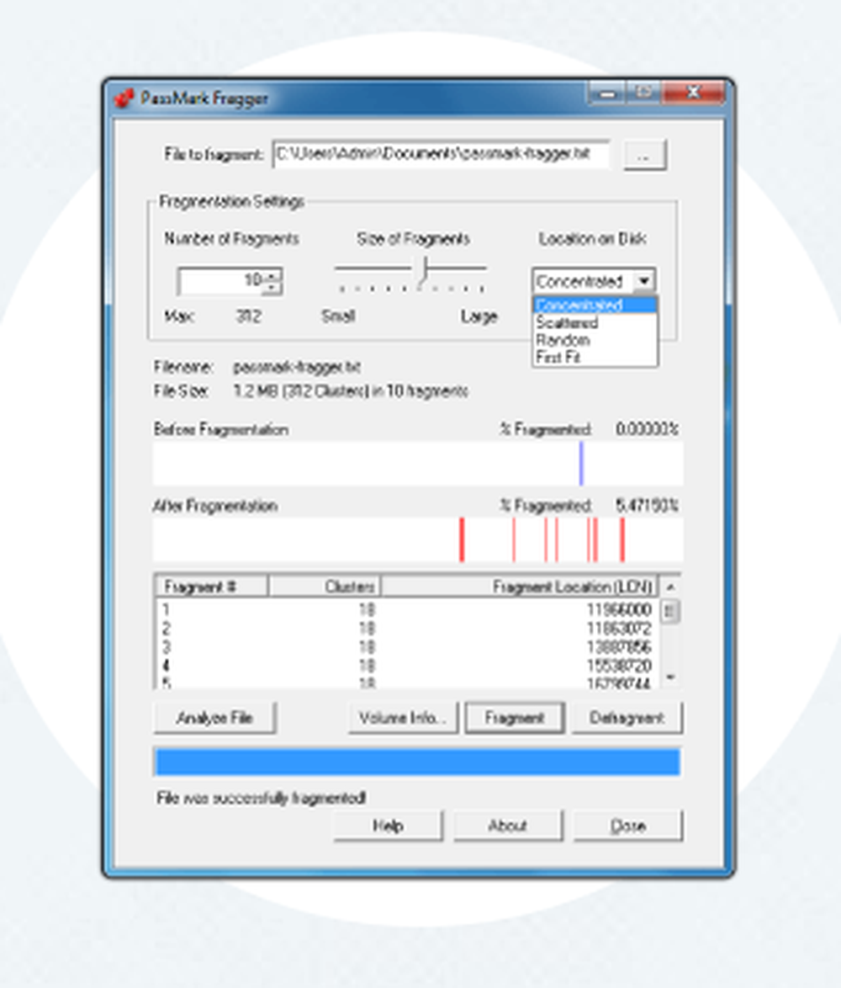Click the fragment list scrollbar thumb
This screenshot has height=988, width=841.
coord(670,611)
